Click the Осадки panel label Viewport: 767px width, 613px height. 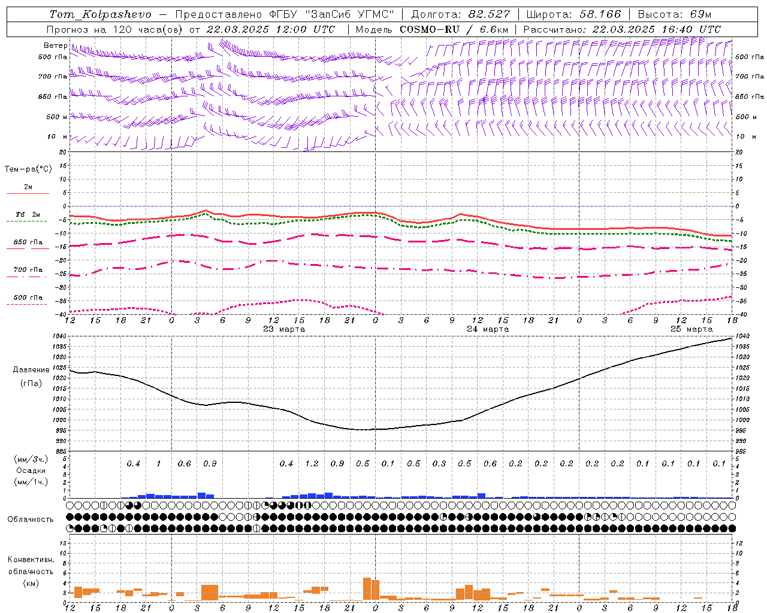pos(31,471)
